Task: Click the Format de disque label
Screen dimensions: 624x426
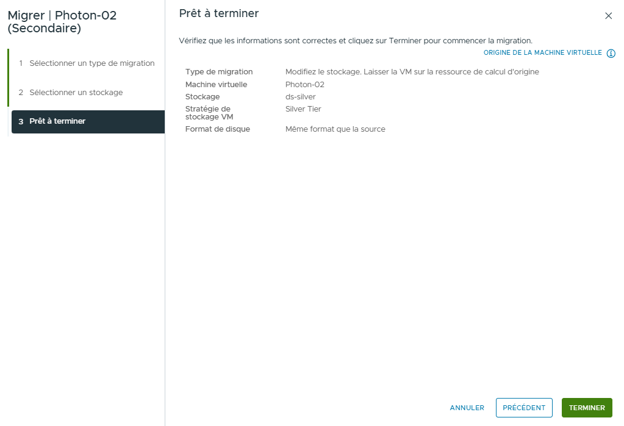Action: point(217,129)
